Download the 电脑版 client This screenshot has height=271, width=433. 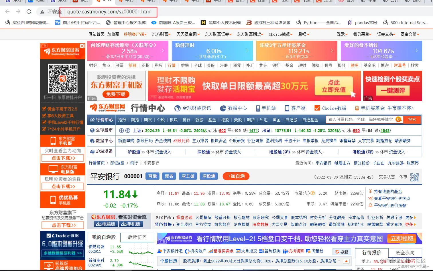[106, 224]
